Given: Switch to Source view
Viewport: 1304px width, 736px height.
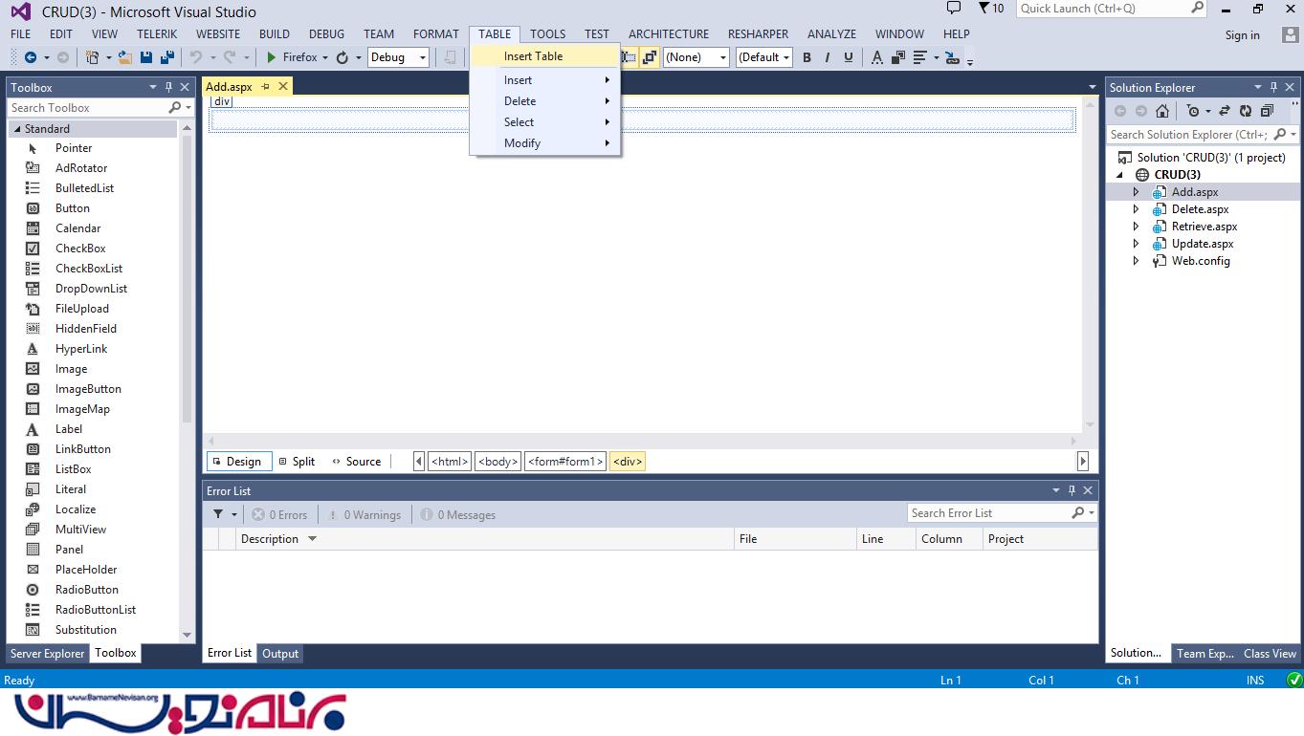Looking at the screenshot, I should coord(356,462).
